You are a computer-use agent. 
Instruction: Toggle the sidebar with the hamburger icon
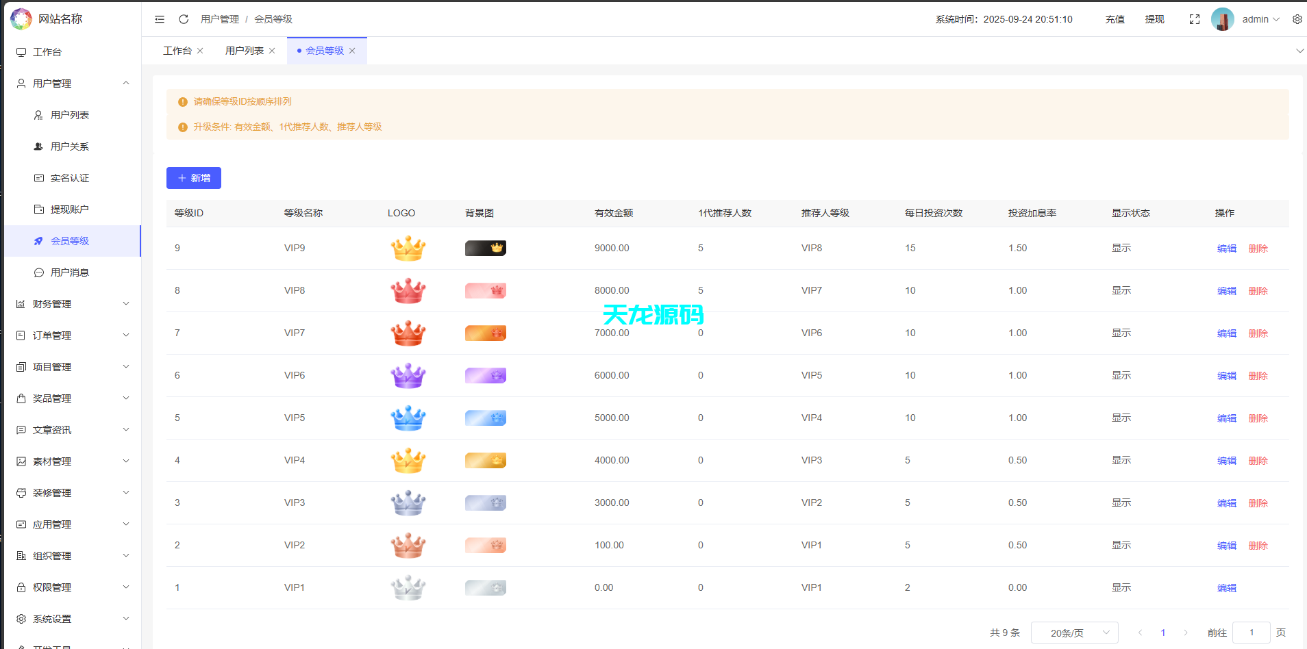pos(160,19)
